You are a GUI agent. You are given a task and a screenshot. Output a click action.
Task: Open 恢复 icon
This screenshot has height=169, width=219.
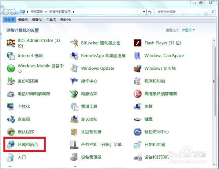click(138, 106)
